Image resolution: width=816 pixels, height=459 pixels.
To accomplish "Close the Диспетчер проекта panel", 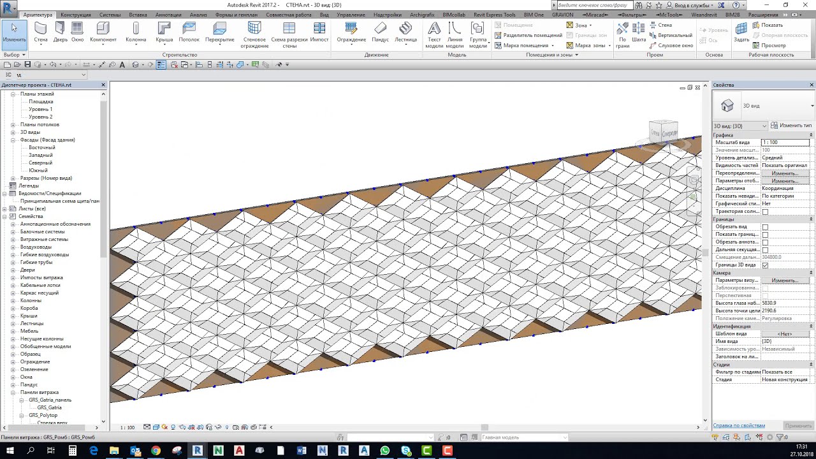I will (103, 85).
